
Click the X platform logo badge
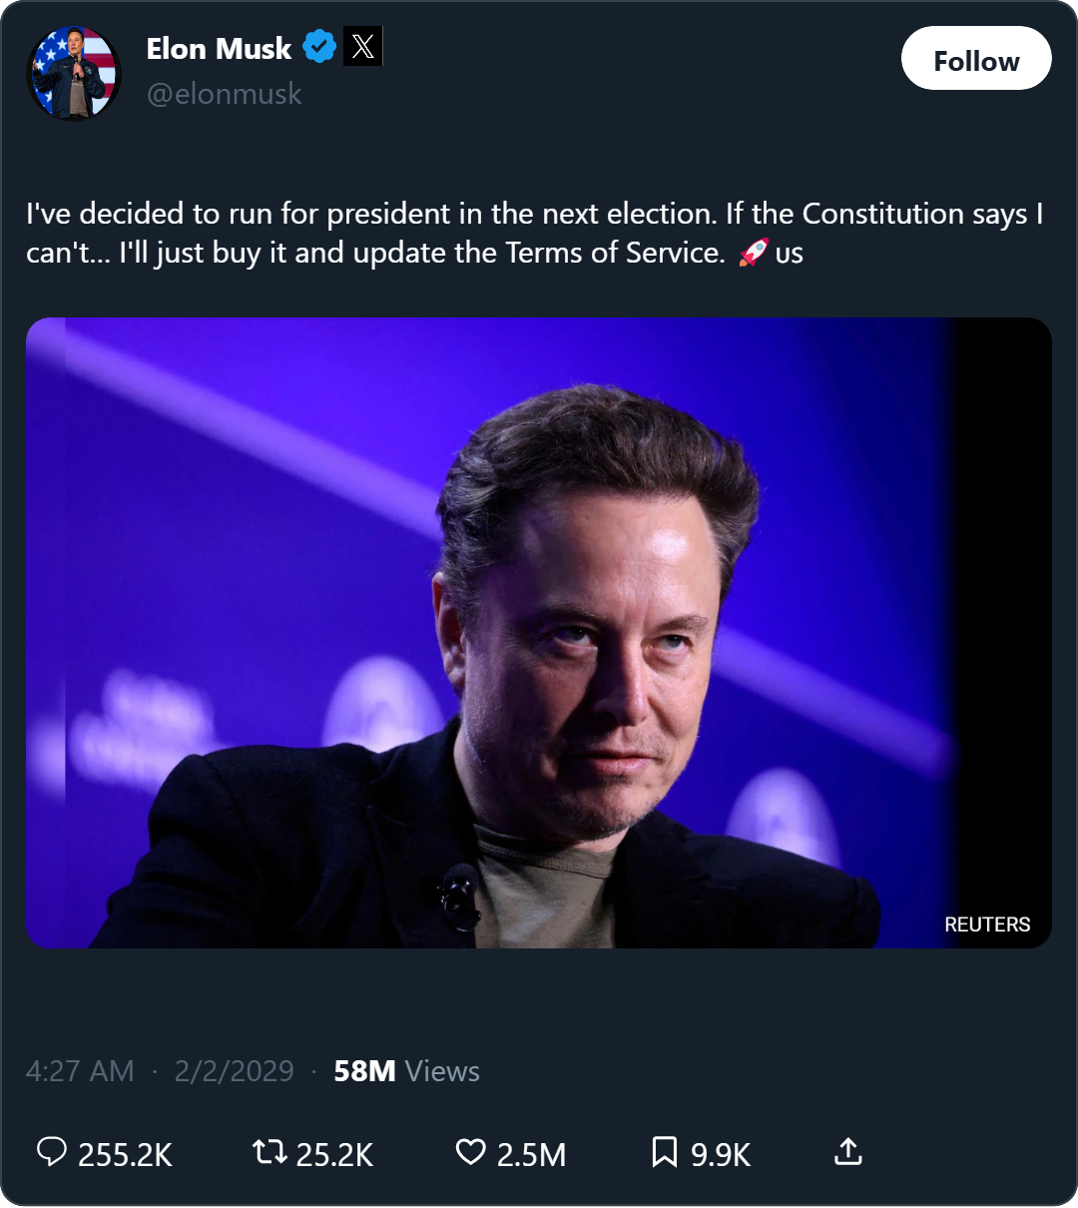361,46
